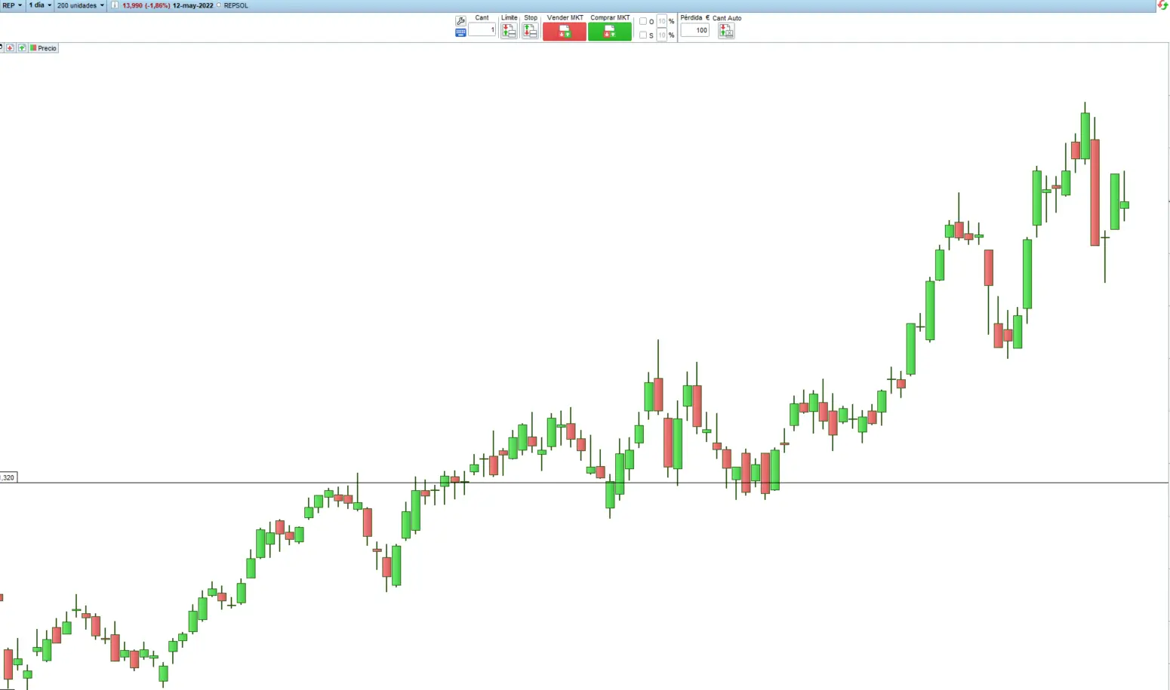The width and height of the screenshot is (1170, 690).
Task: Click the keyboard trading icon
Action: coord(460,32)
